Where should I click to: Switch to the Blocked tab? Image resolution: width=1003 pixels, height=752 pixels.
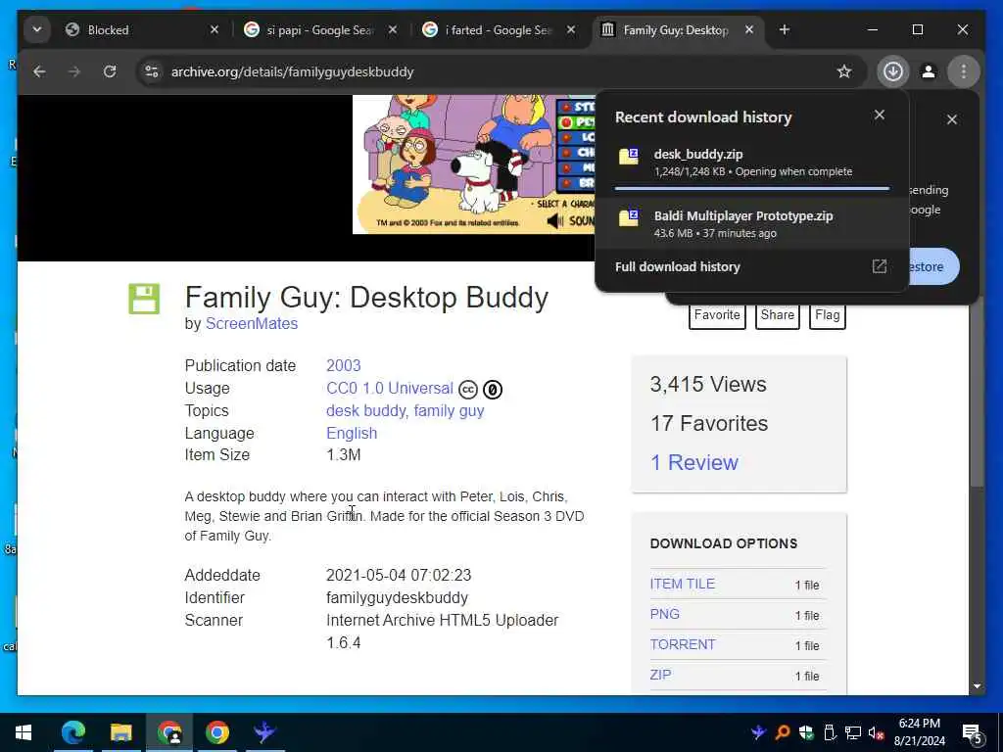pyautogui.click(x=143, y=29)
